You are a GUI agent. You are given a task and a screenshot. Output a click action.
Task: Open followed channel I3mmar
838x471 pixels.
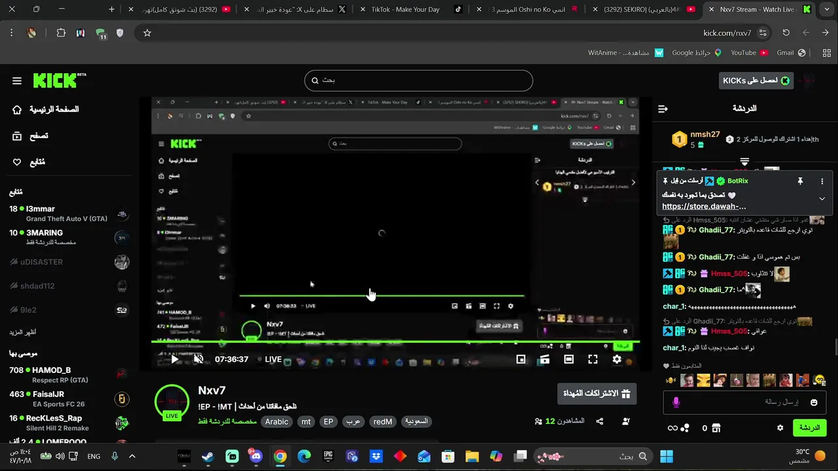(69, 214)
